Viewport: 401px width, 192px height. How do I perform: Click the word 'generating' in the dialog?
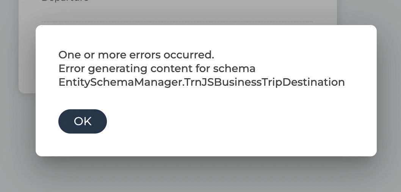(117, 69)
